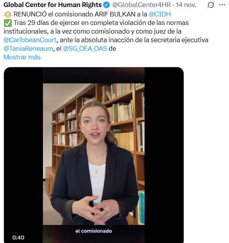Click the ARIF BULKAN text in post

(x=115, y=14)
